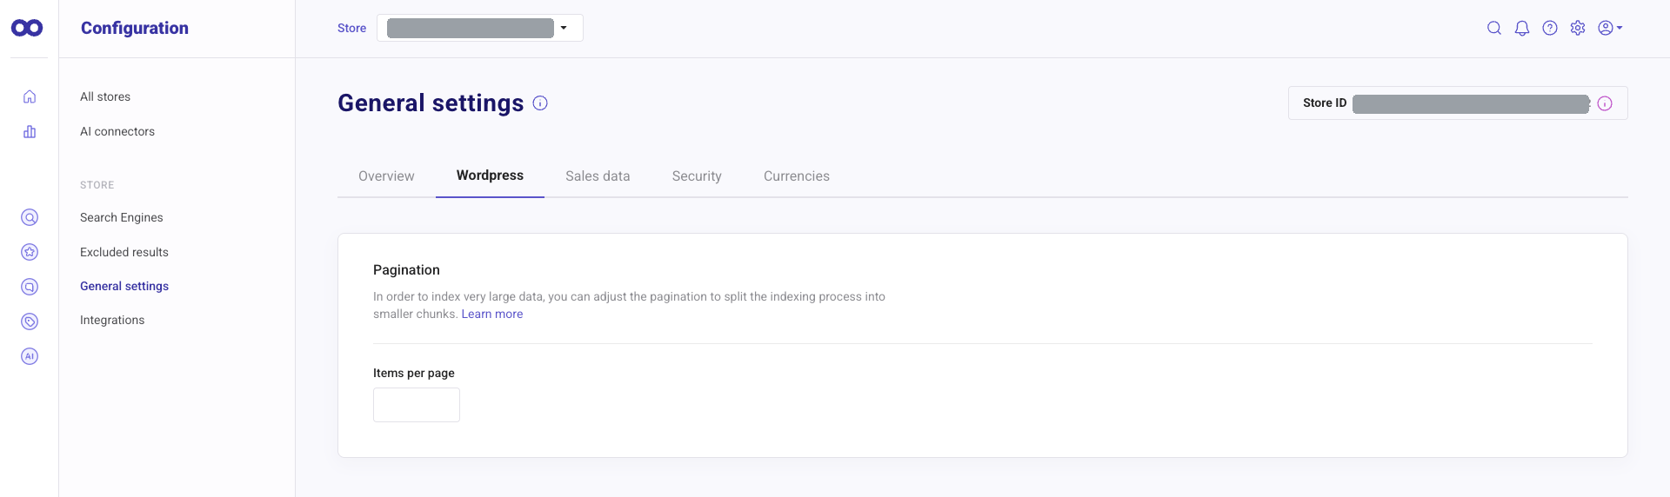Open AI connectors in sidebar
The image size is (1670, 497).
click(117, 131)
